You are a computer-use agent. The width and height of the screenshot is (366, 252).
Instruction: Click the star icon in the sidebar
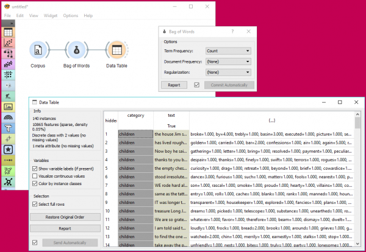tap(9, 149)
